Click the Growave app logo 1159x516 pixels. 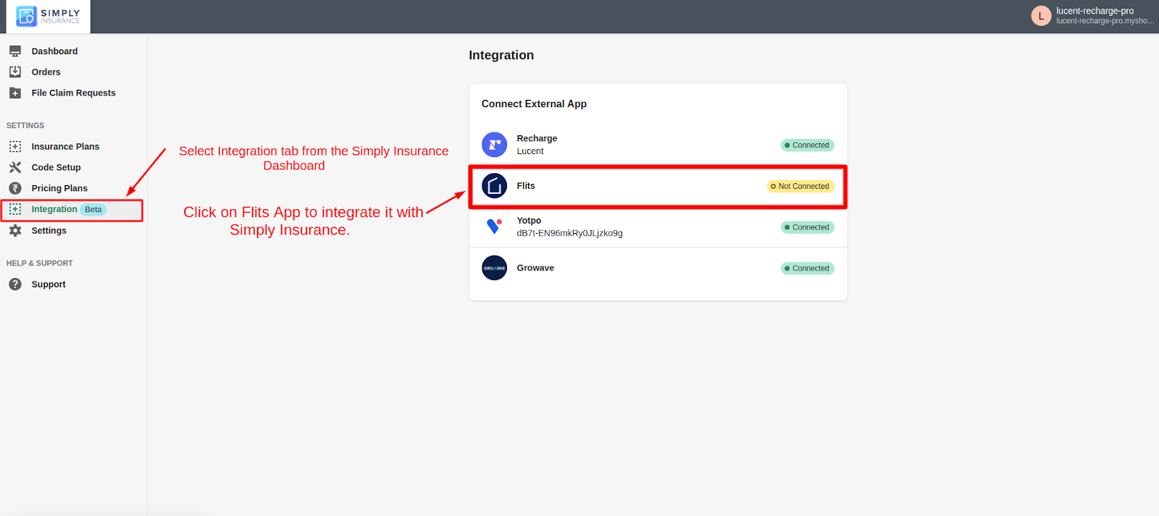click(495, 268)
